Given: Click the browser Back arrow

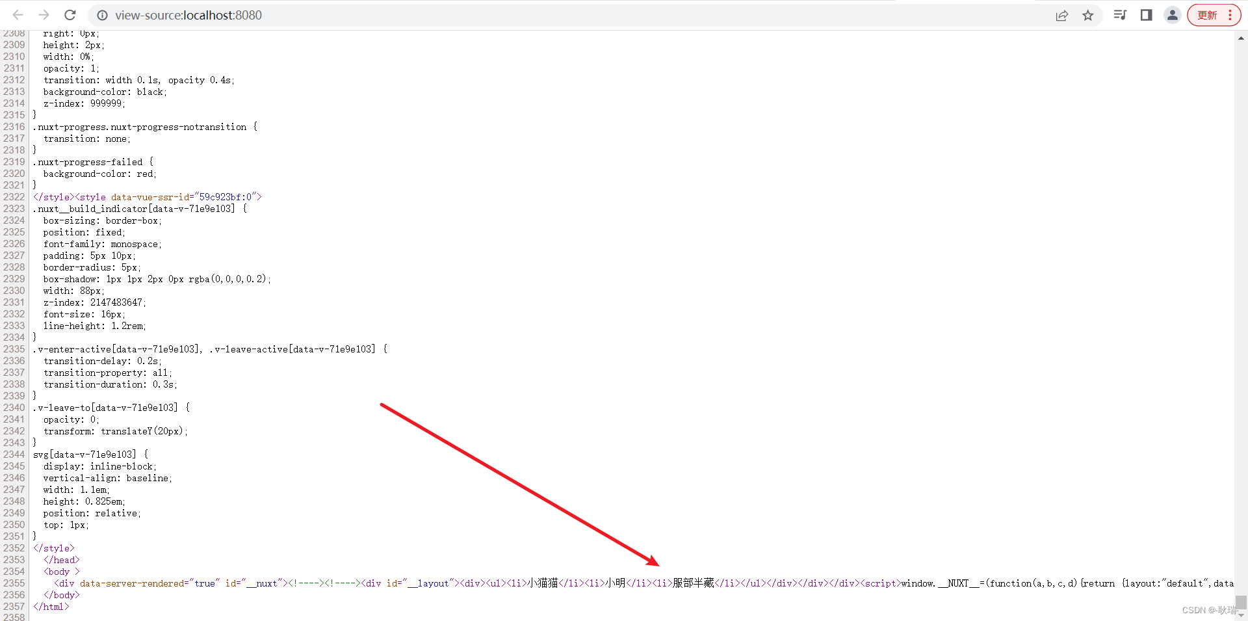Looking at the screenshot, I should 18,15.
